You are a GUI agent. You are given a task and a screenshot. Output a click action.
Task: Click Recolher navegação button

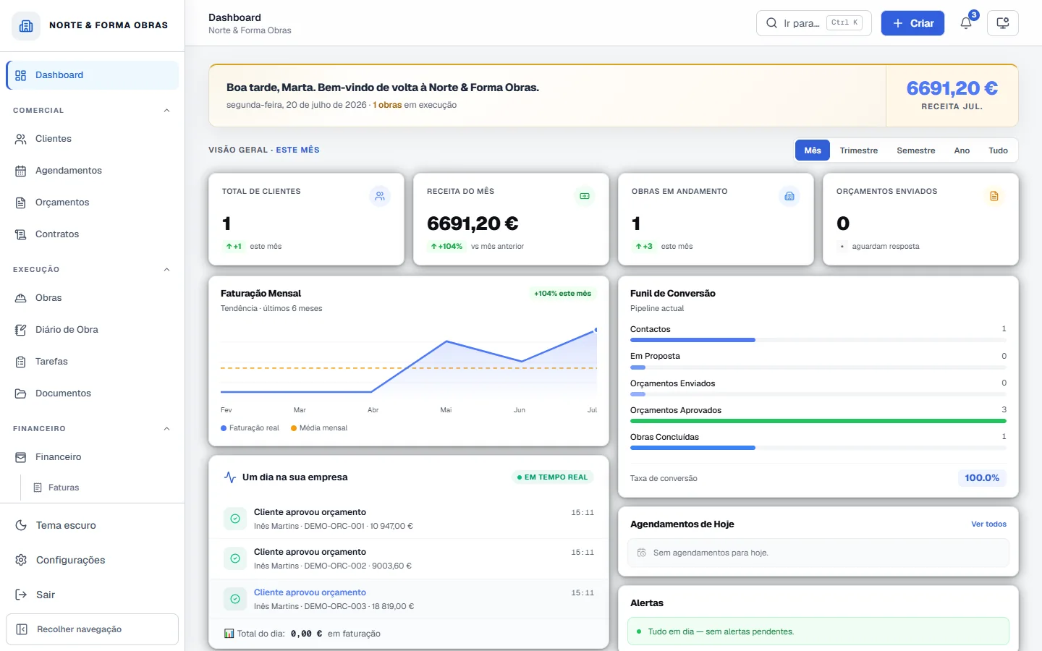click(93, 629)
